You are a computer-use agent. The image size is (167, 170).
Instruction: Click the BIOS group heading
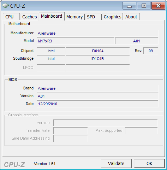(x=13, y=80)
